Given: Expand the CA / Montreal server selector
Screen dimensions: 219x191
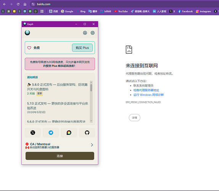Looking at the screenshot, I should (60, 146).
